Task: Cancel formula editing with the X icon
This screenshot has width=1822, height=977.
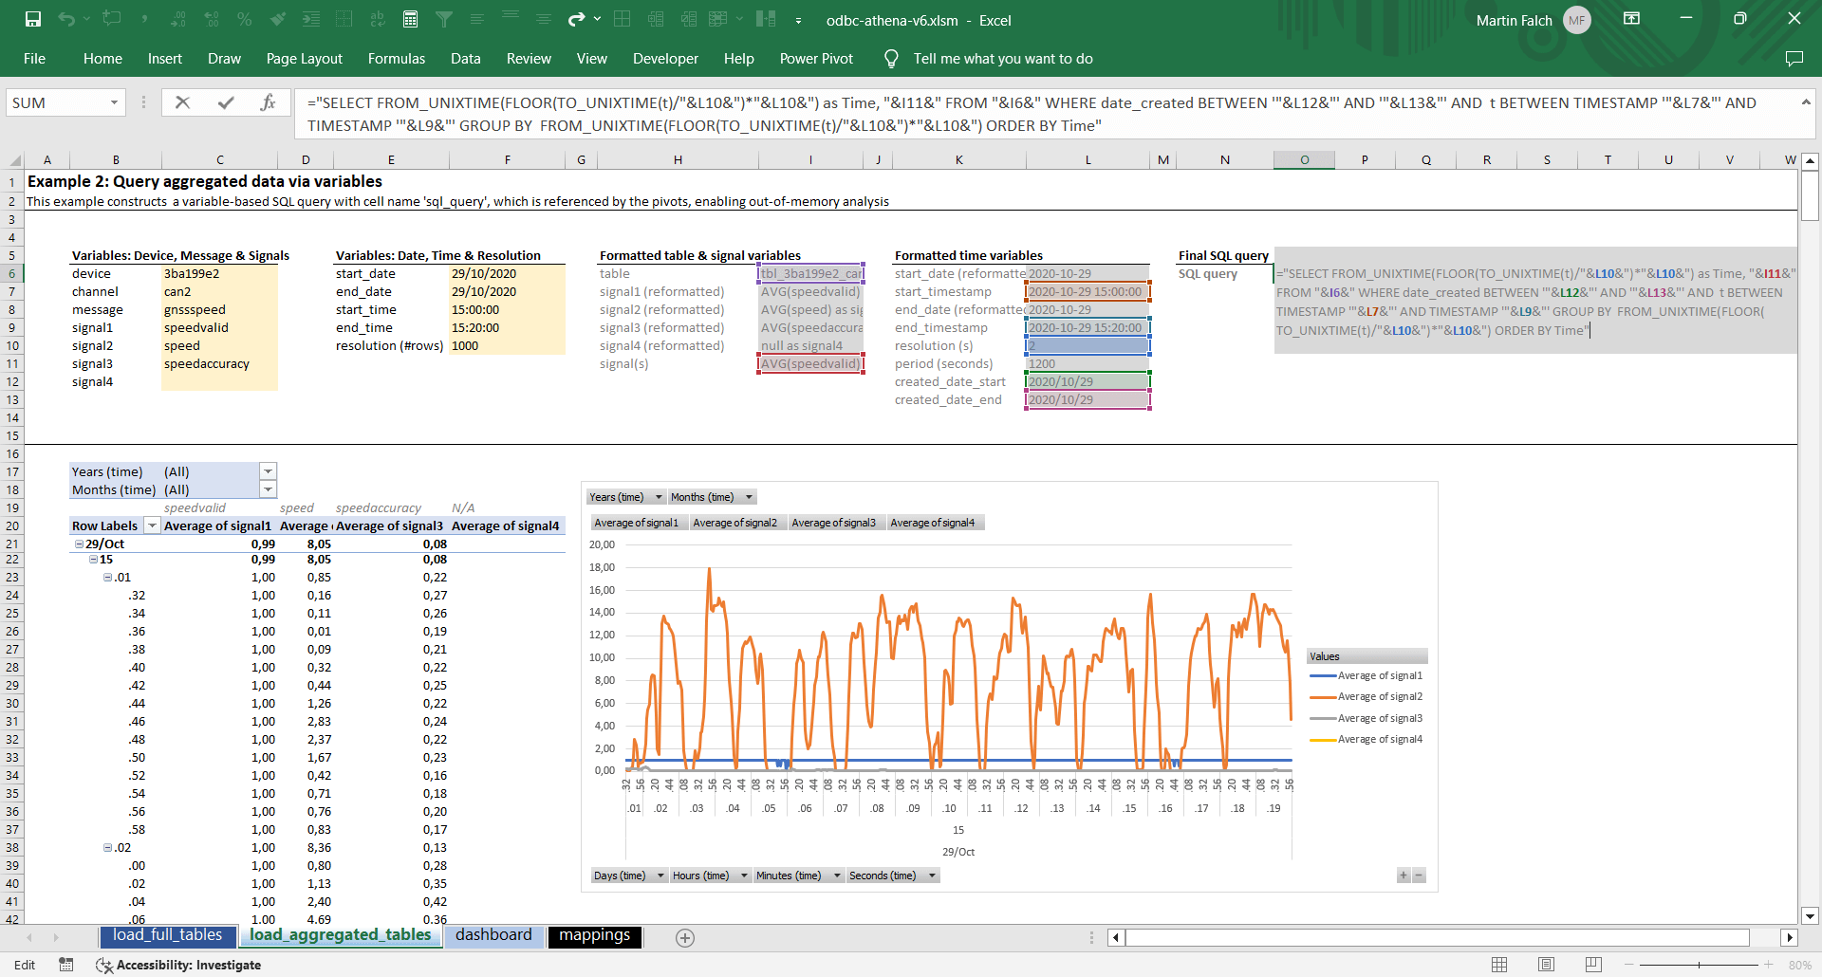Action: click(182, 101)
